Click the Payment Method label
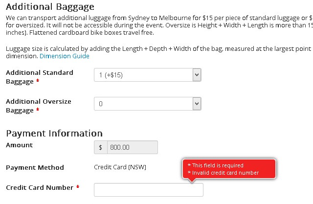The width and height of the screenshot is (313, 204). [35, 168]
